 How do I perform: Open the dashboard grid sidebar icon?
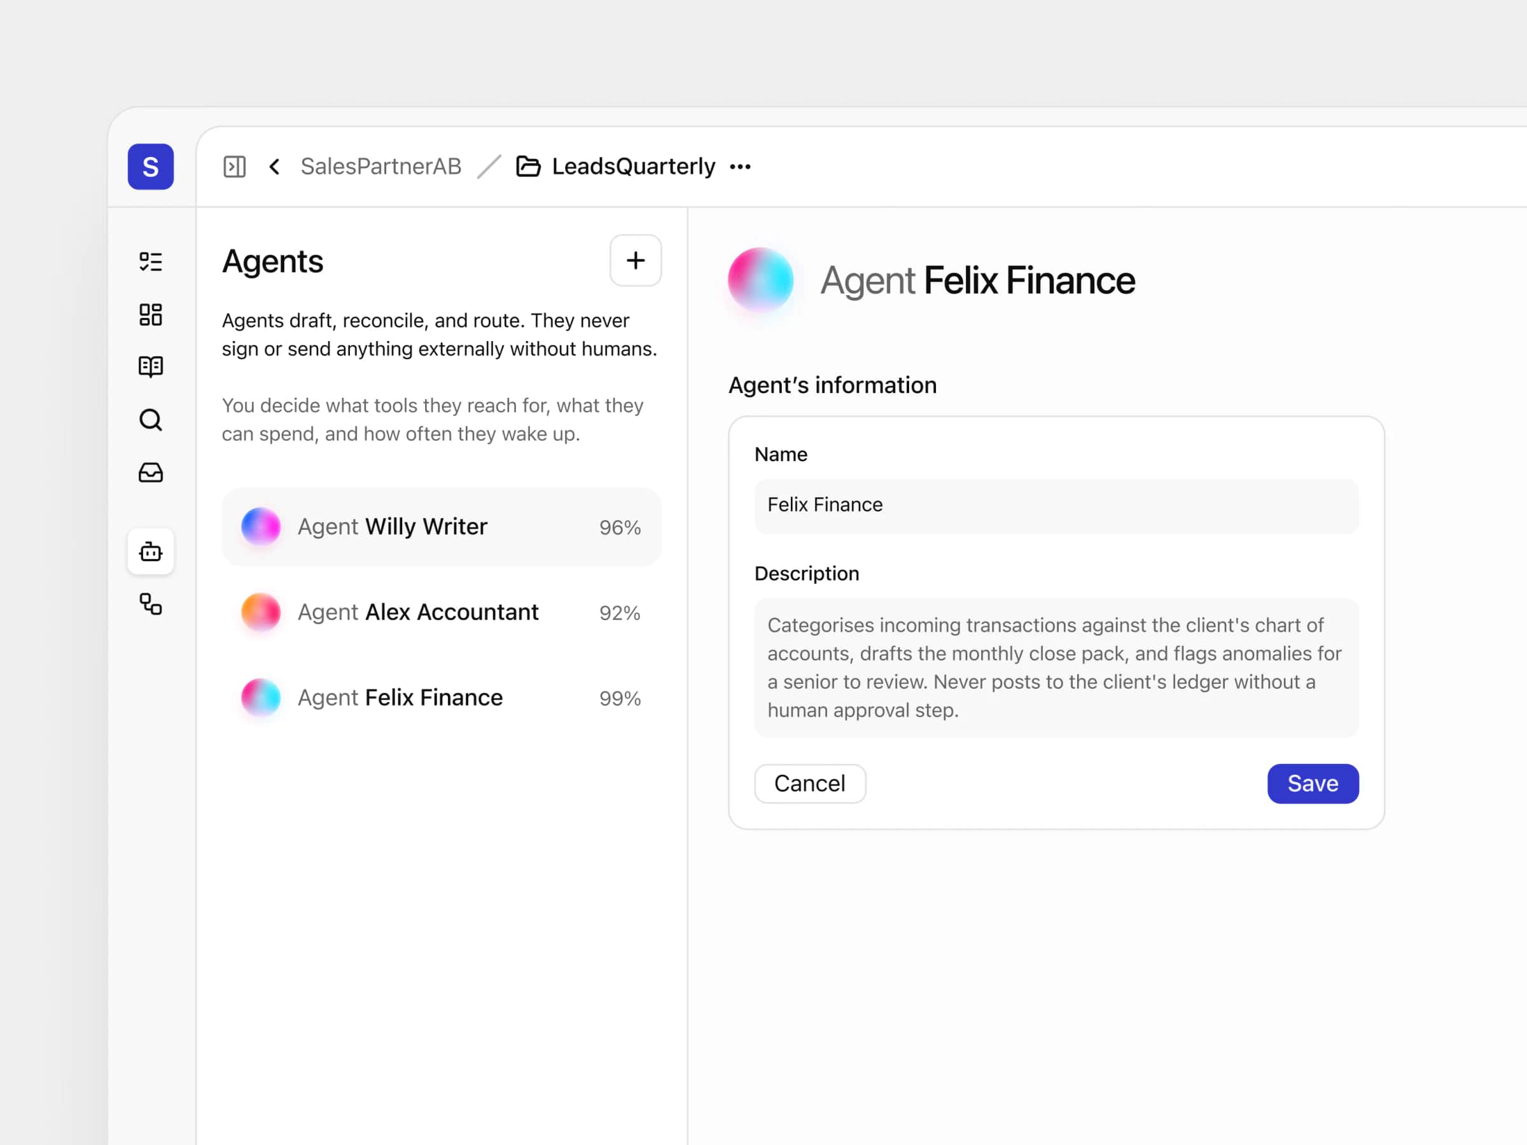click(151, 315)
